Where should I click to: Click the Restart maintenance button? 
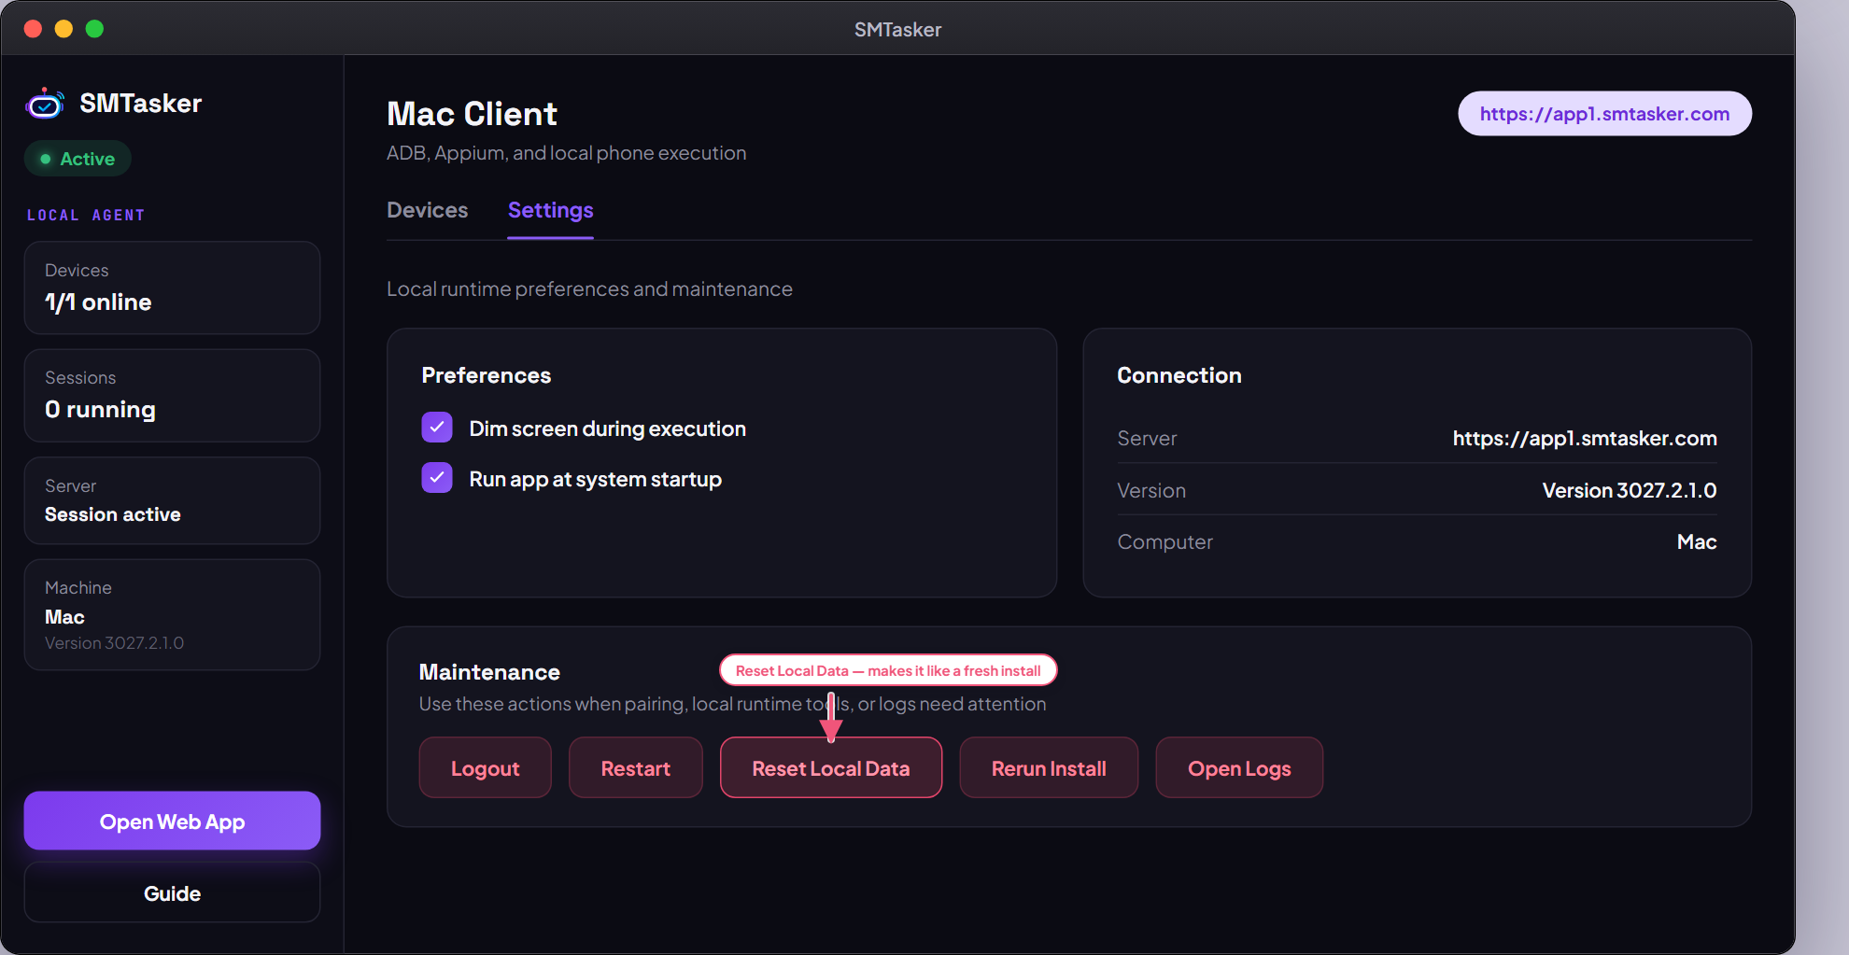click(x=636, y=768)
